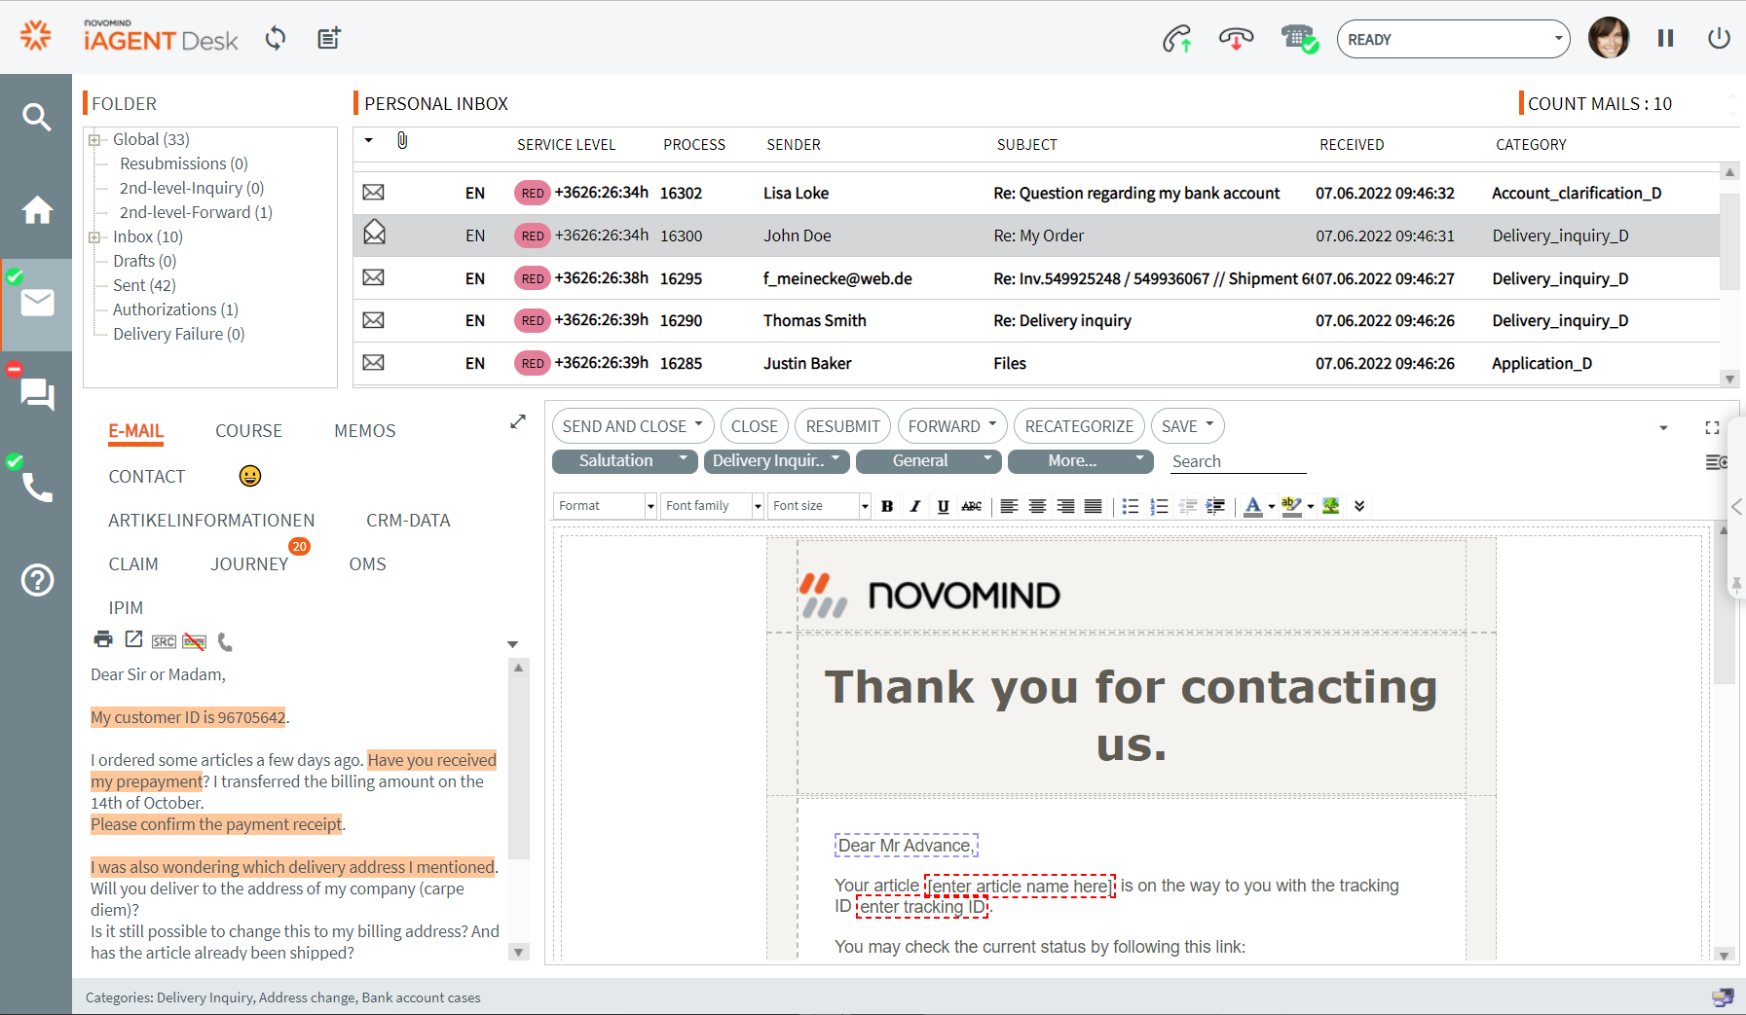
Task: Toggle bold formatting
Action: [887, 506]
